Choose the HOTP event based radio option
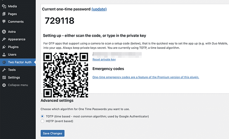This screenshot has width=229, height=139. (x=42, y=121)
